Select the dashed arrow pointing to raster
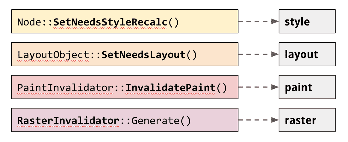This screenshot has width=348, height=142. [x=258, y=120]
